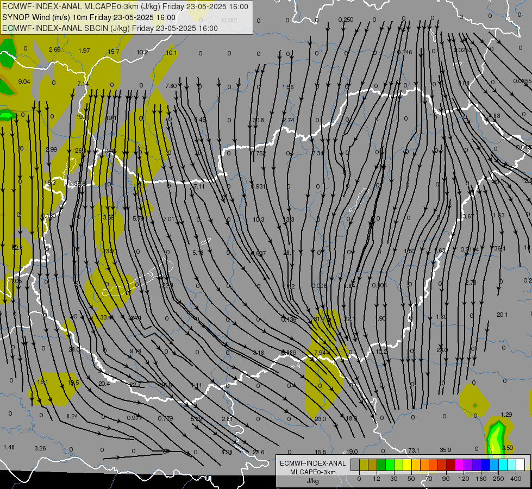Click the colorbar tick label '12'

(x=377, y=479)
